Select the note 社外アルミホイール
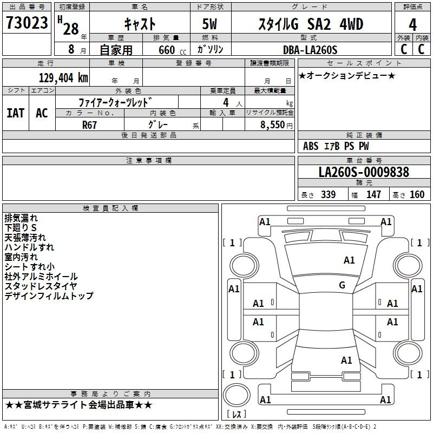433x433 pixels. click(x=41, y=277)
